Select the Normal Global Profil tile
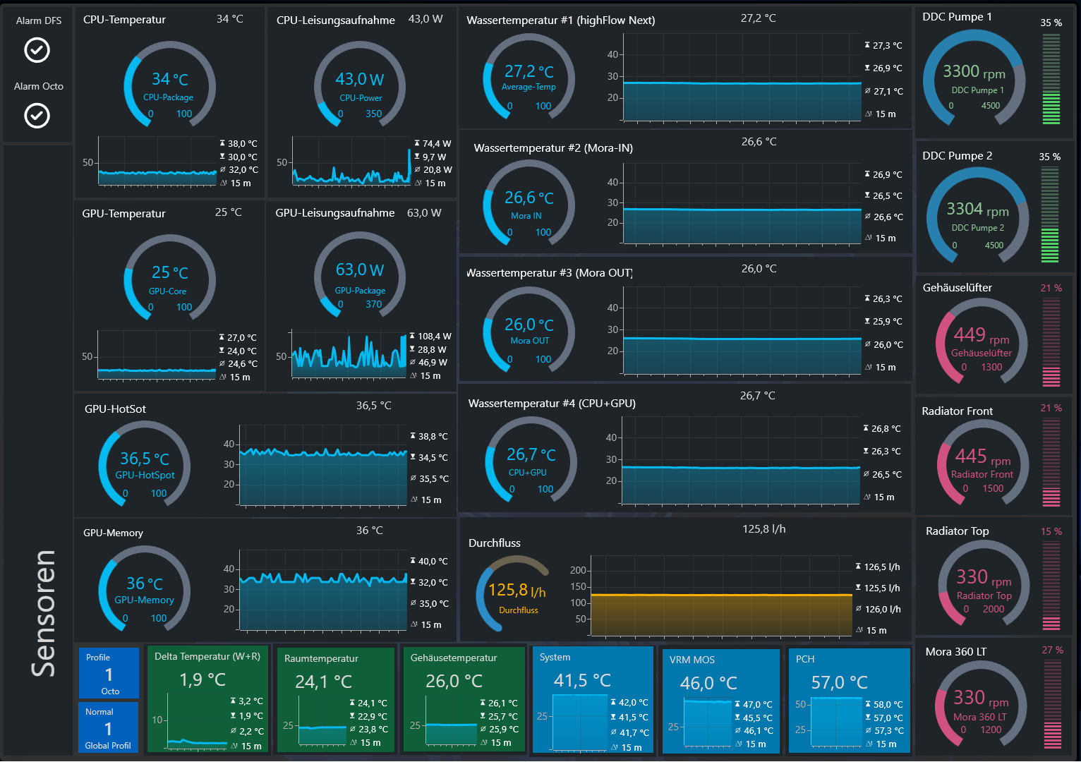This screenshot has width=1081, height=762. click(x=109, y=727)
